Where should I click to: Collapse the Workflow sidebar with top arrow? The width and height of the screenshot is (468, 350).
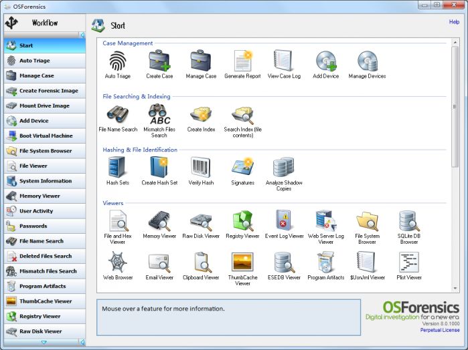(82, 35)
